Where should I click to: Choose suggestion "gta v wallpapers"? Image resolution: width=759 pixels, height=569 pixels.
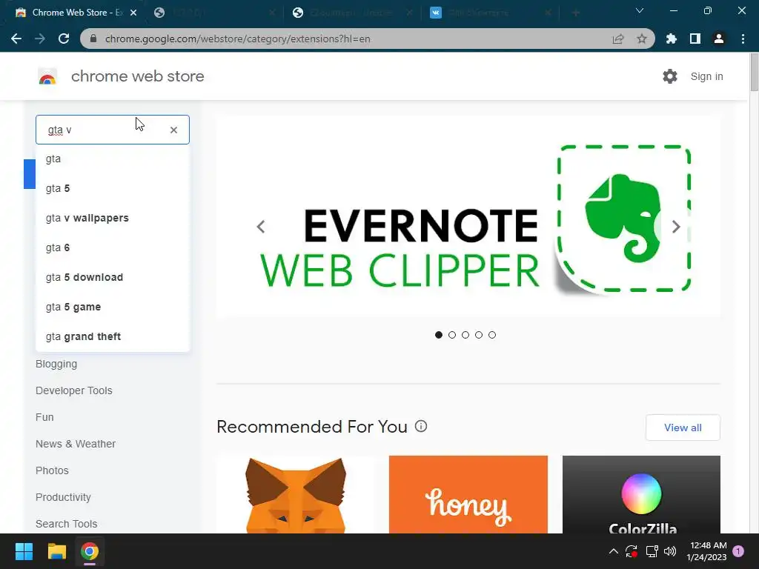click(113, 218)
